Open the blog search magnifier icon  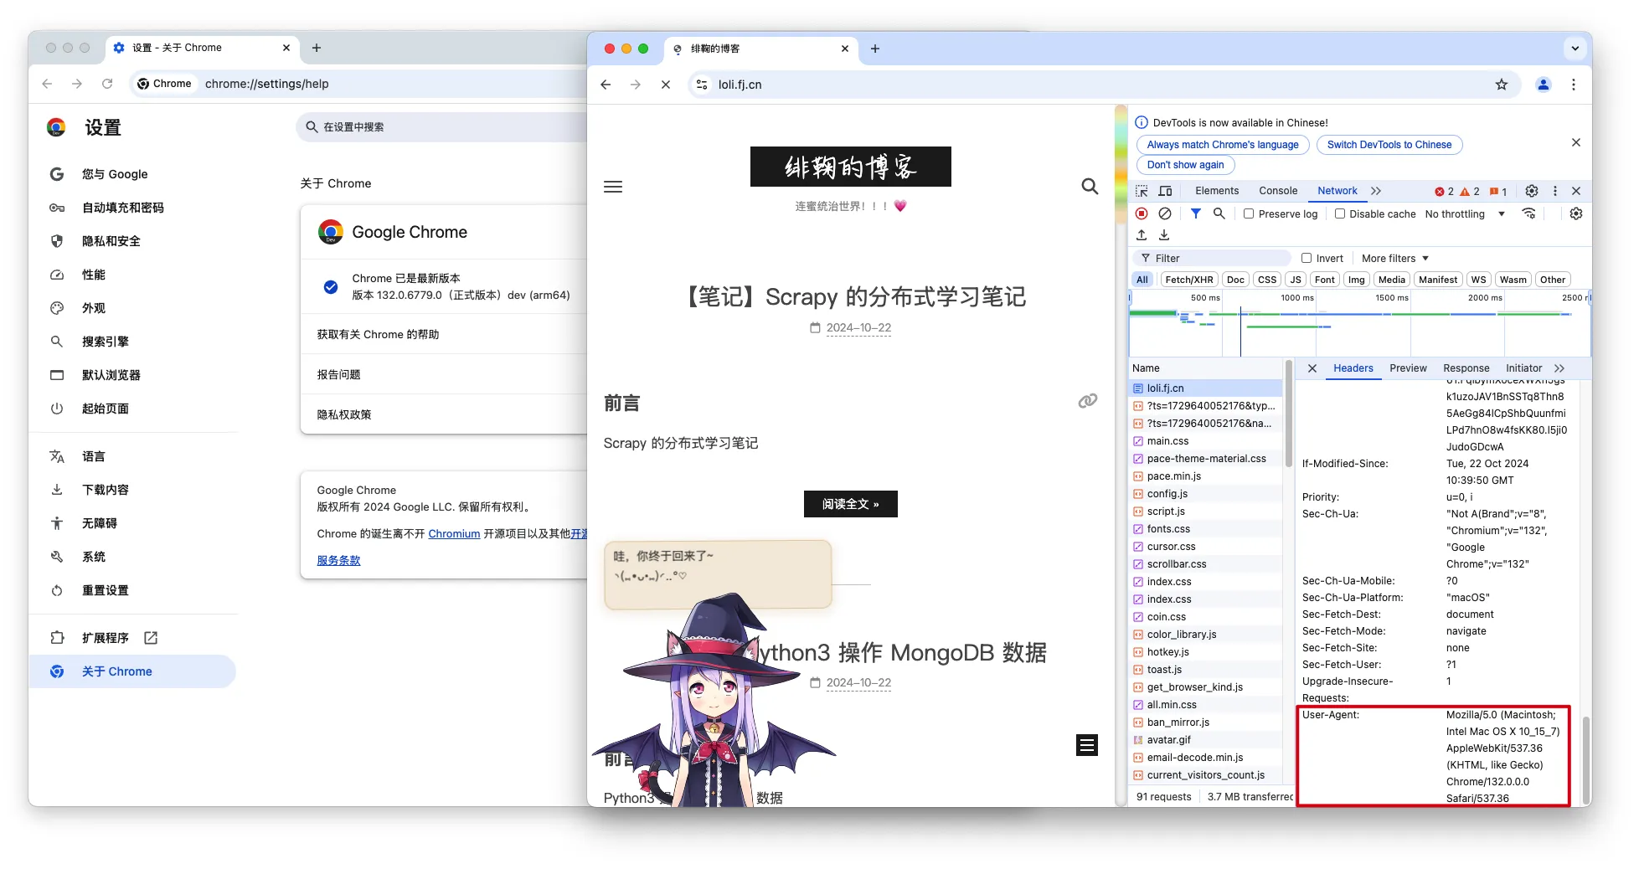[1090, 186]
